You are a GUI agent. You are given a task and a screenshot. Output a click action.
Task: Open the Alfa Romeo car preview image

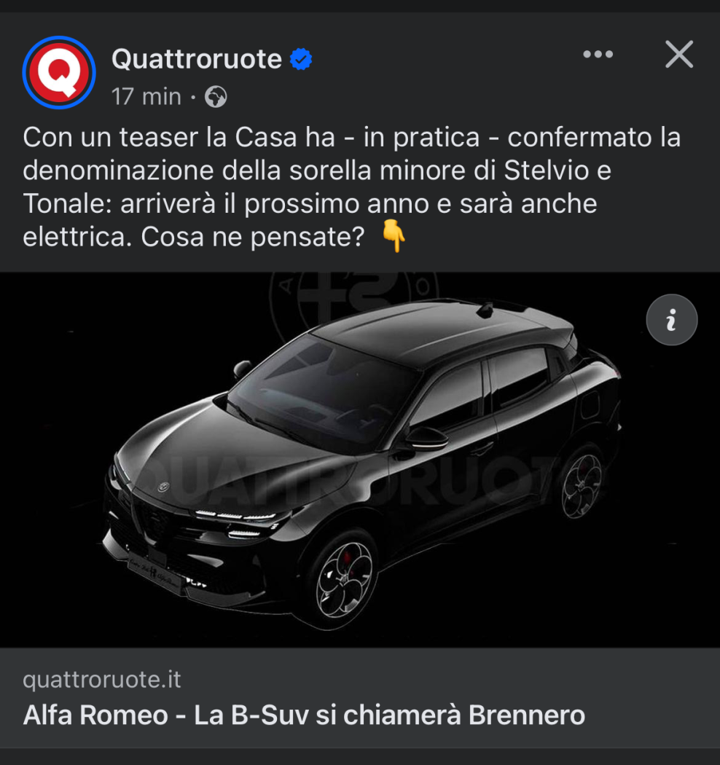pos(360,460)
